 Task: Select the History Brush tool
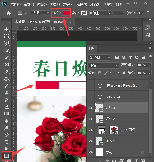[7, 100]
